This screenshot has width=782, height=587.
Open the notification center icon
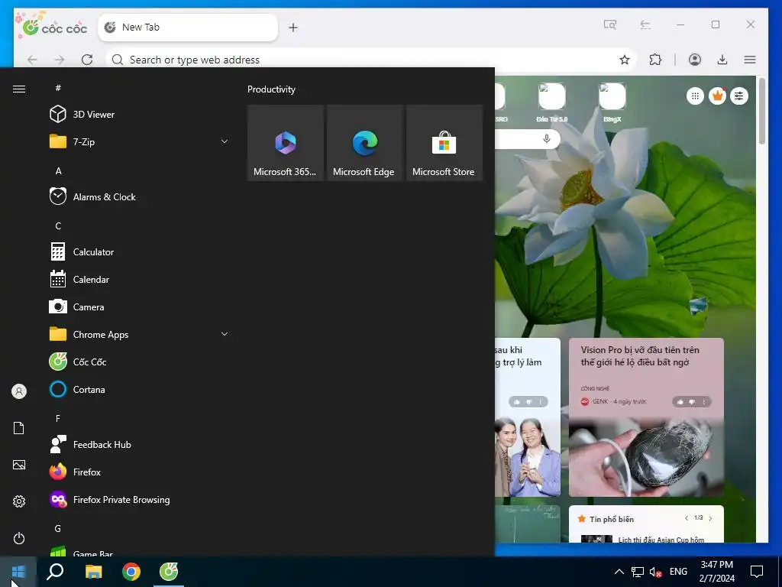pos(757,572)
